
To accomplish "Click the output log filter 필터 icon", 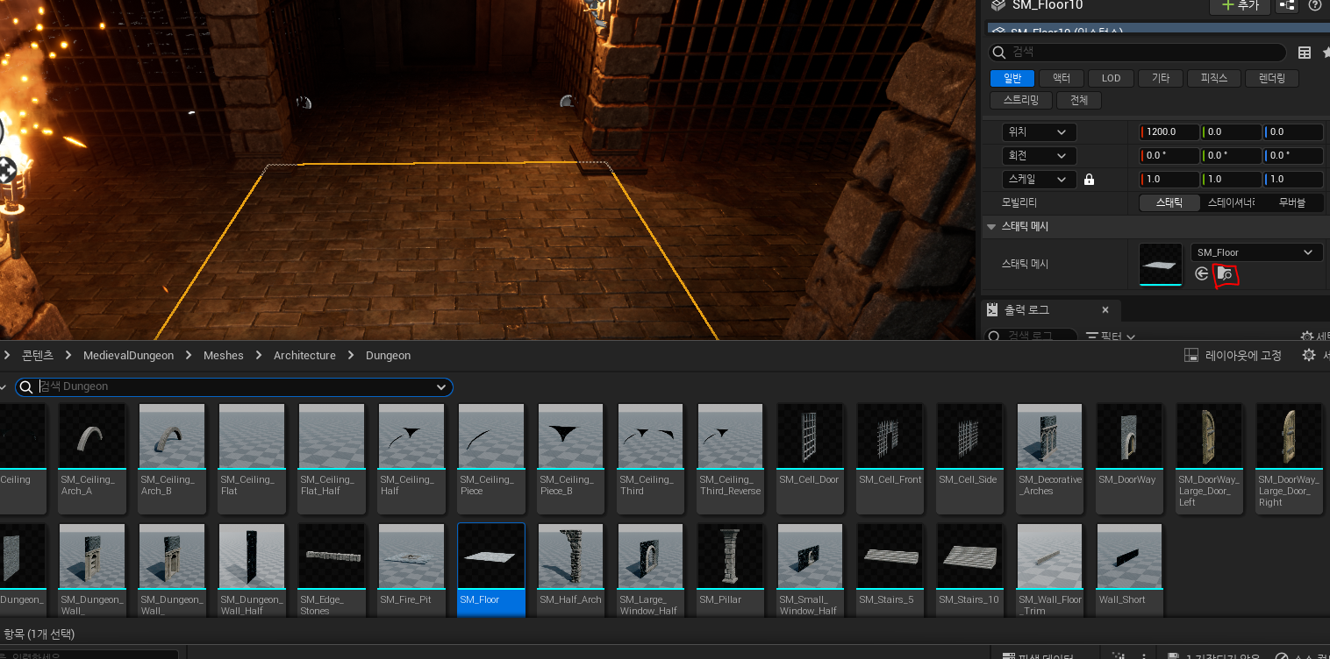I will click(x=1092, y=337).
